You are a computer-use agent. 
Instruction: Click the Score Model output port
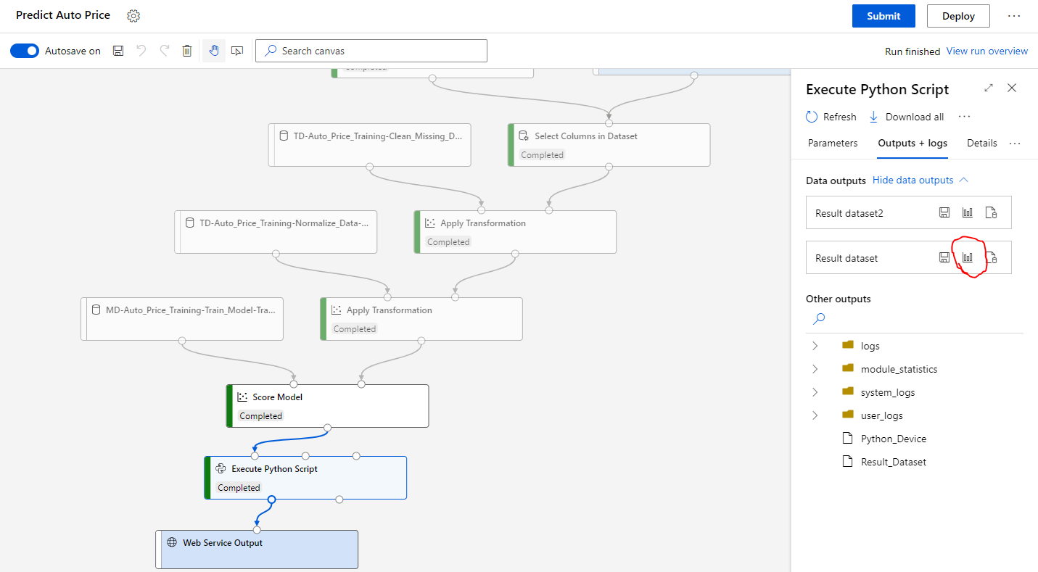click(x=327, y=428)
